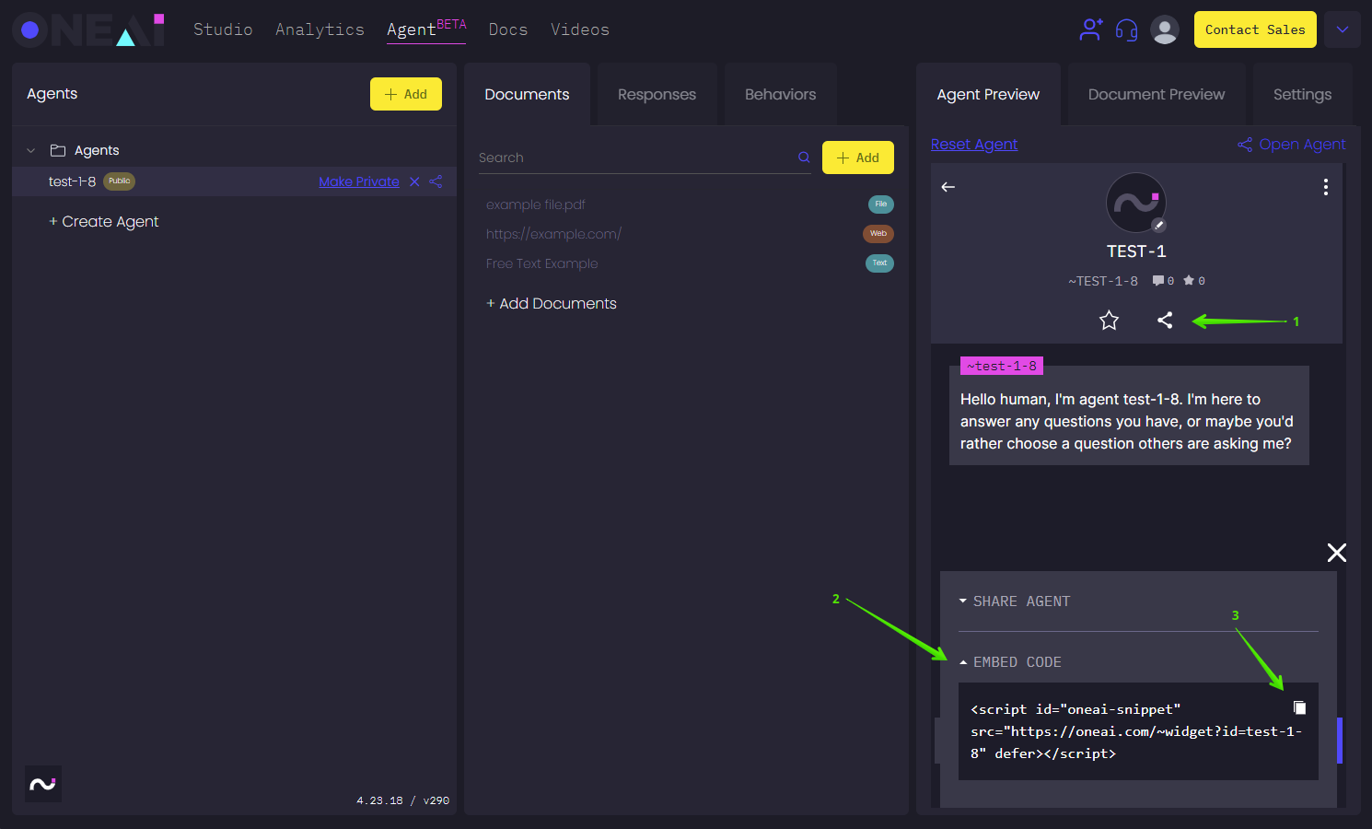Open the Docs menu item
This screenshot has height=829, width=1372.
[x=508, y=29]
